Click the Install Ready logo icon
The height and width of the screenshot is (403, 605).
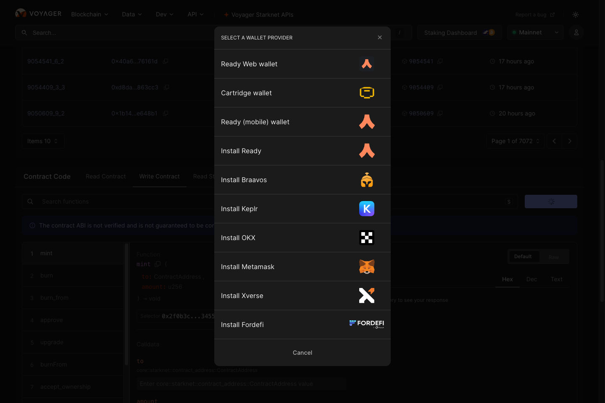367,151
